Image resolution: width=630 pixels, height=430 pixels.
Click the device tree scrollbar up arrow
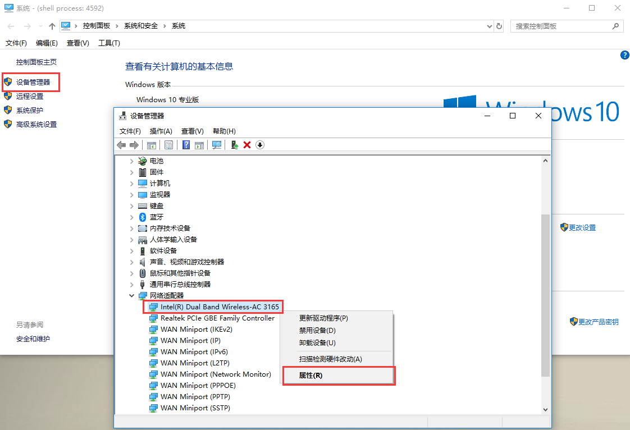[545, 161]
